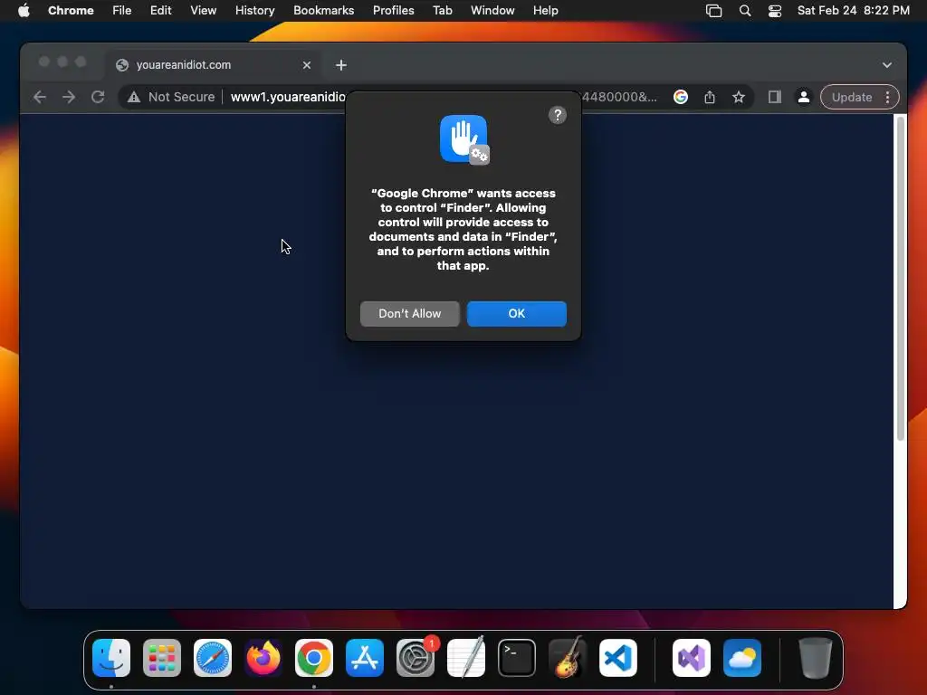
Task: Open the Chrome app menu
Action: point(71,11)
